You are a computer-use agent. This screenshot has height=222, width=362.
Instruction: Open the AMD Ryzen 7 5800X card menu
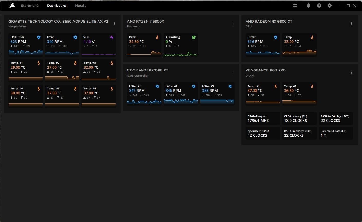[x=233, y=23]
